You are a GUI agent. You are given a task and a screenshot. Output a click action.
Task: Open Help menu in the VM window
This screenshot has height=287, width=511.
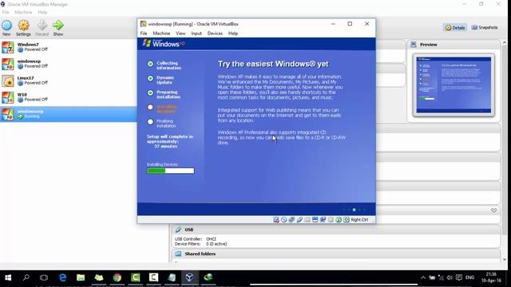(x=233, y=33)
